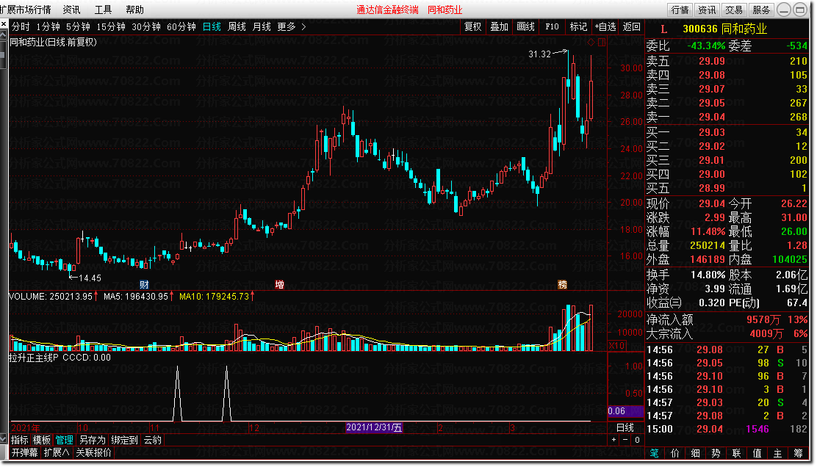Click the 关联报价 linked quote button
Viewport: 817px width, 467px height.
[x=94, y=452]
